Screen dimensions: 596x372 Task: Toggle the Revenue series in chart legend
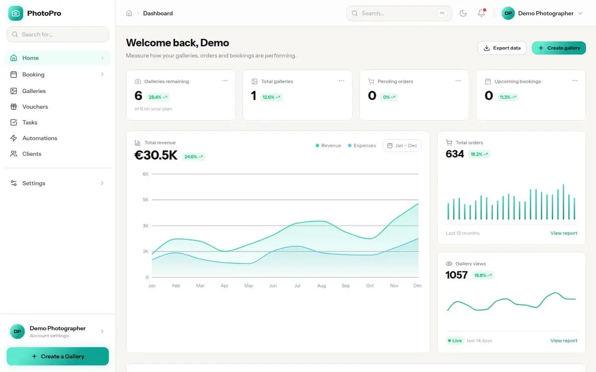pos(328,145)
